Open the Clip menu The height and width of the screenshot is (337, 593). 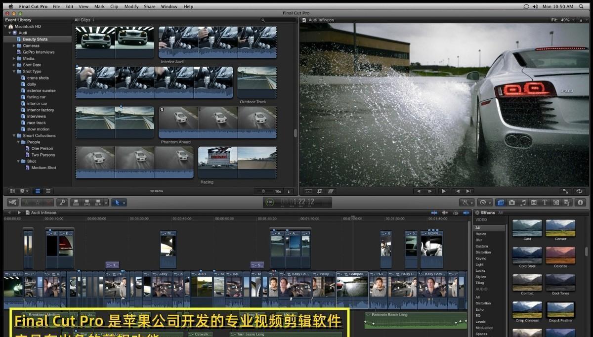point(114,6)
